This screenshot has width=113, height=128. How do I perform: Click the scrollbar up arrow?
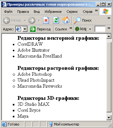coord(109,36)
